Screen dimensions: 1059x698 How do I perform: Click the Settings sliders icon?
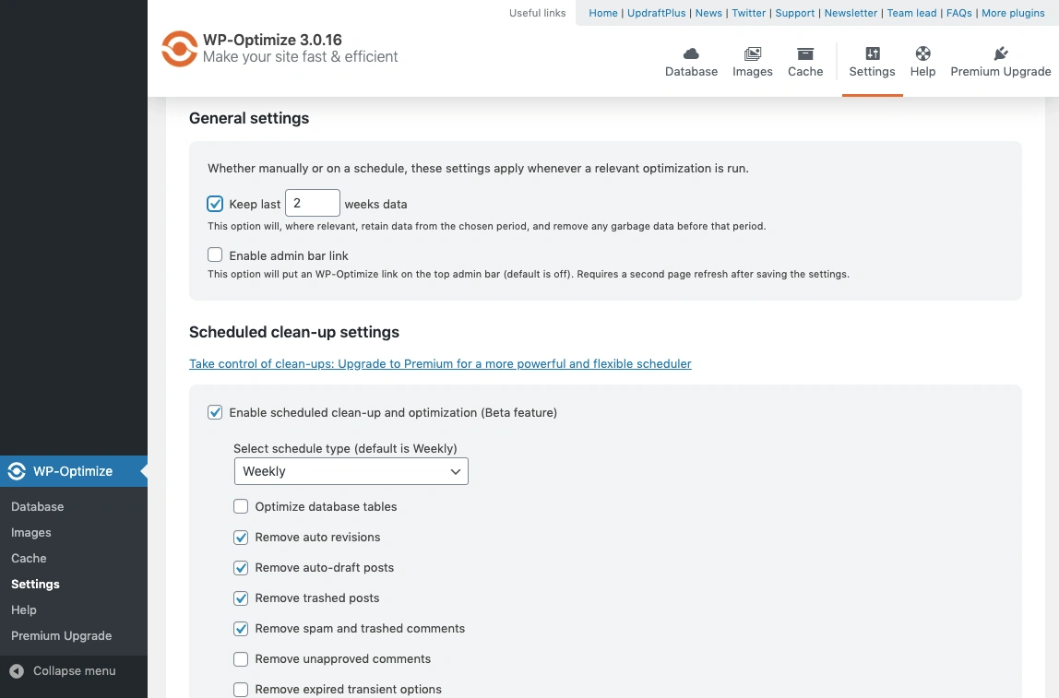click(873, 54)
